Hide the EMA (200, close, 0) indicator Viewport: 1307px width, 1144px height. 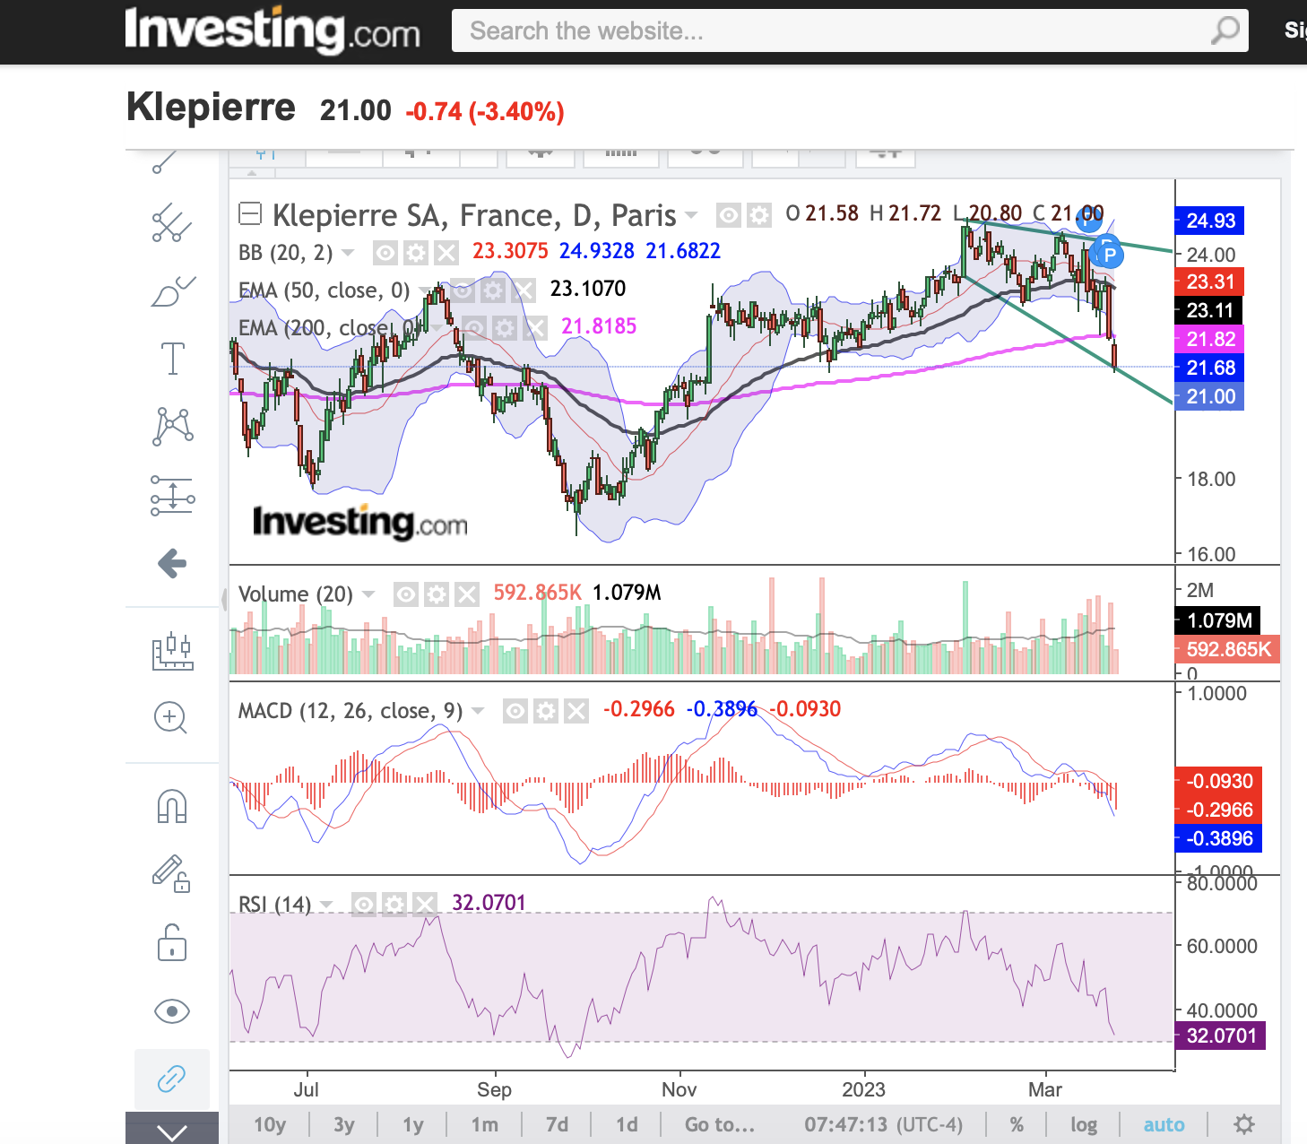[x=474, y=327]
